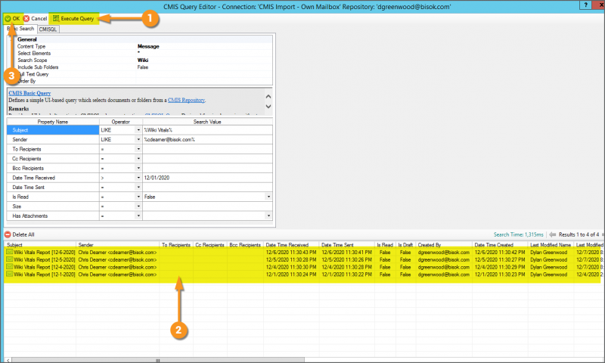The width and height of the screenshot is (605, 363).
Task: Click the Search Value column header
Action: 207,122
